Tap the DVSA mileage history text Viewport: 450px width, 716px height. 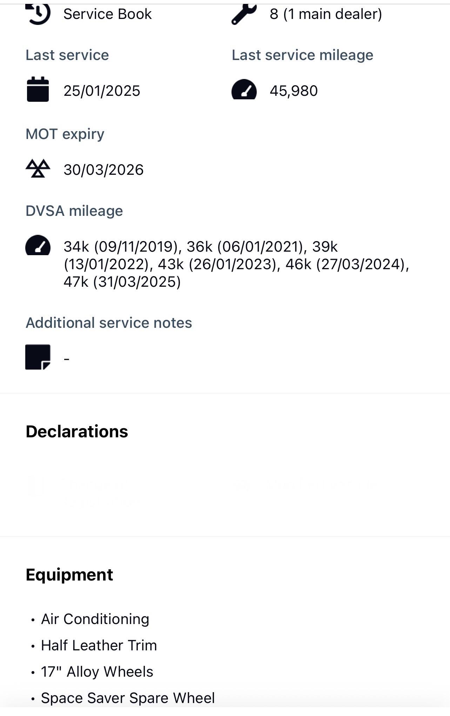[236, 264]
